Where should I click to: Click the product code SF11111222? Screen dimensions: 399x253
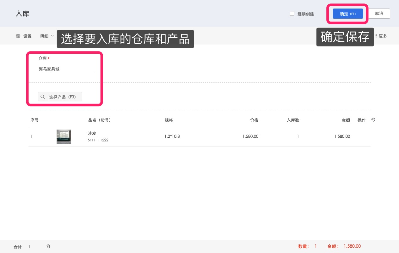[x=98, y=140]
